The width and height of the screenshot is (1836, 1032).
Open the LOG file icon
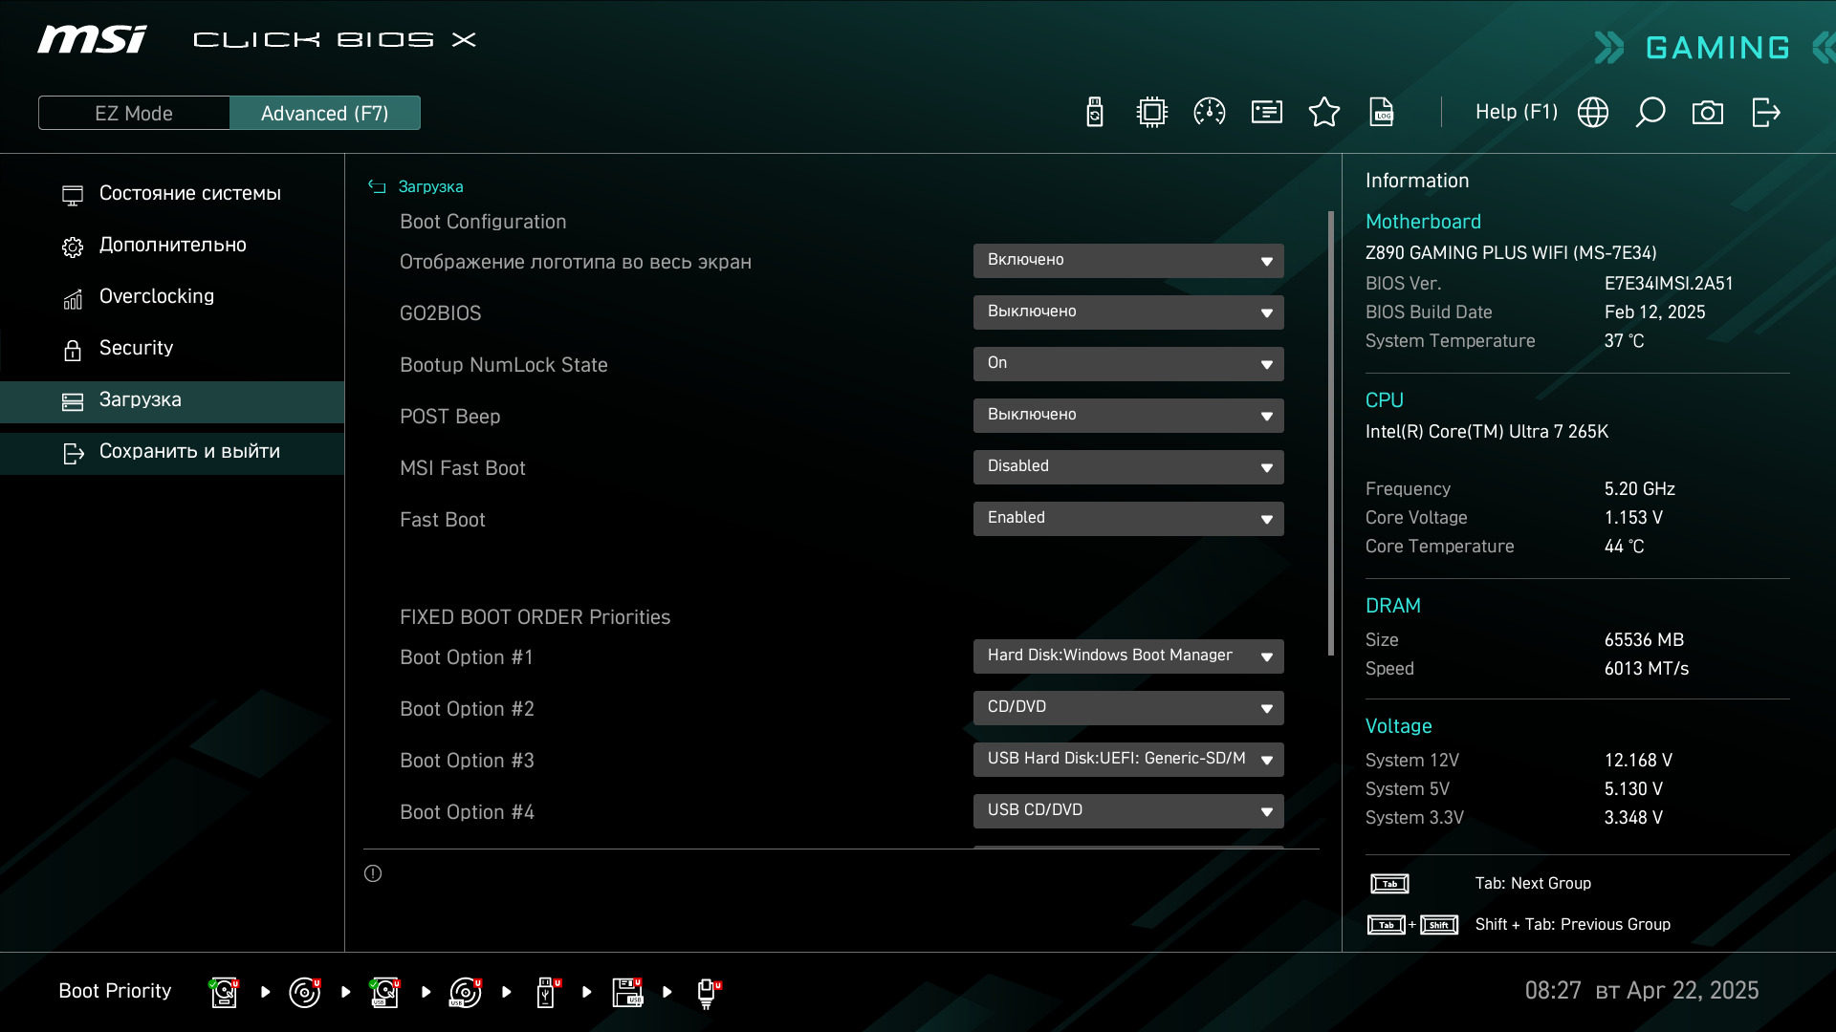click(1382, 113)
